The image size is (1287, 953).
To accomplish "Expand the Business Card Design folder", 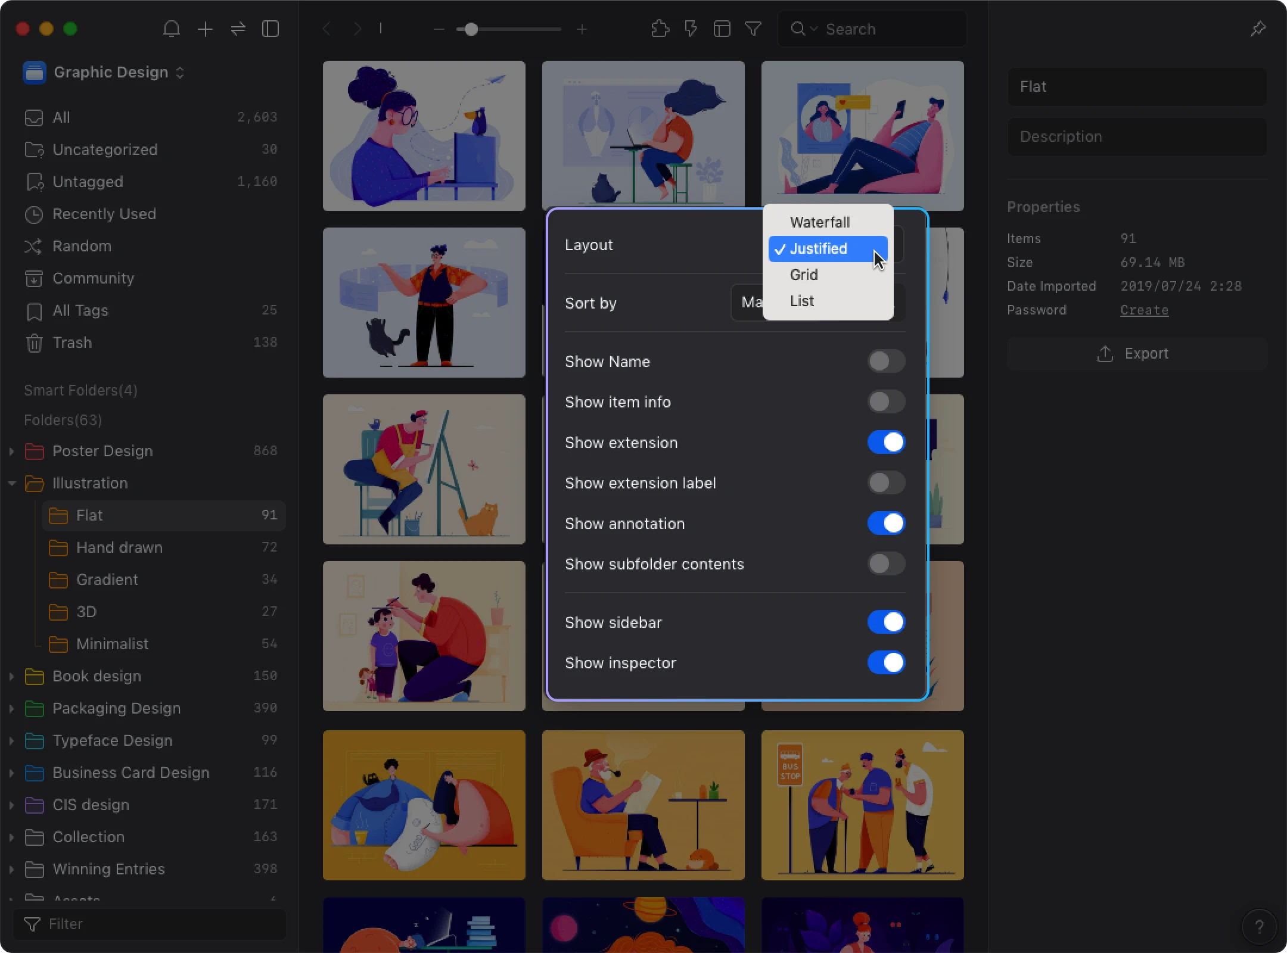I will pos(11,773).
